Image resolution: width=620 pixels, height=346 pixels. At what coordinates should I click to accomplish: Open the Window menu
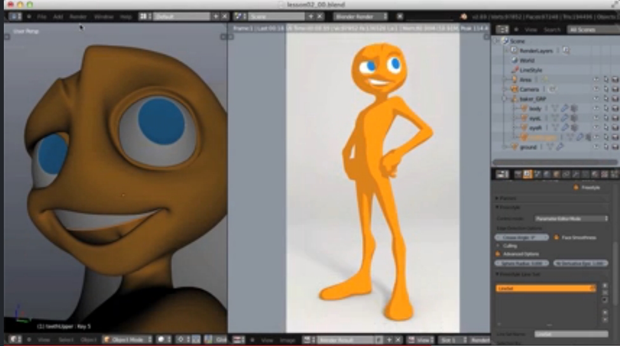pos(104,17)
